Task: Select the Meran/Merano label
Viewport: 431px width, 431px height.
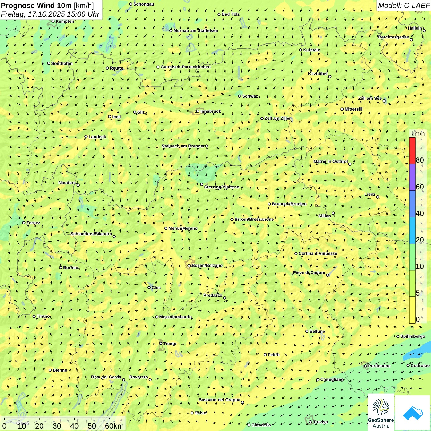Action: coord(183,228)
